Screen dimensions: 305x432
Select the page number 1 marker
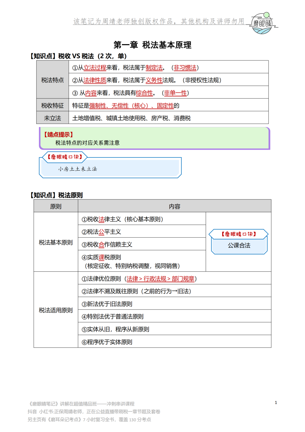[x=276, y=402]
